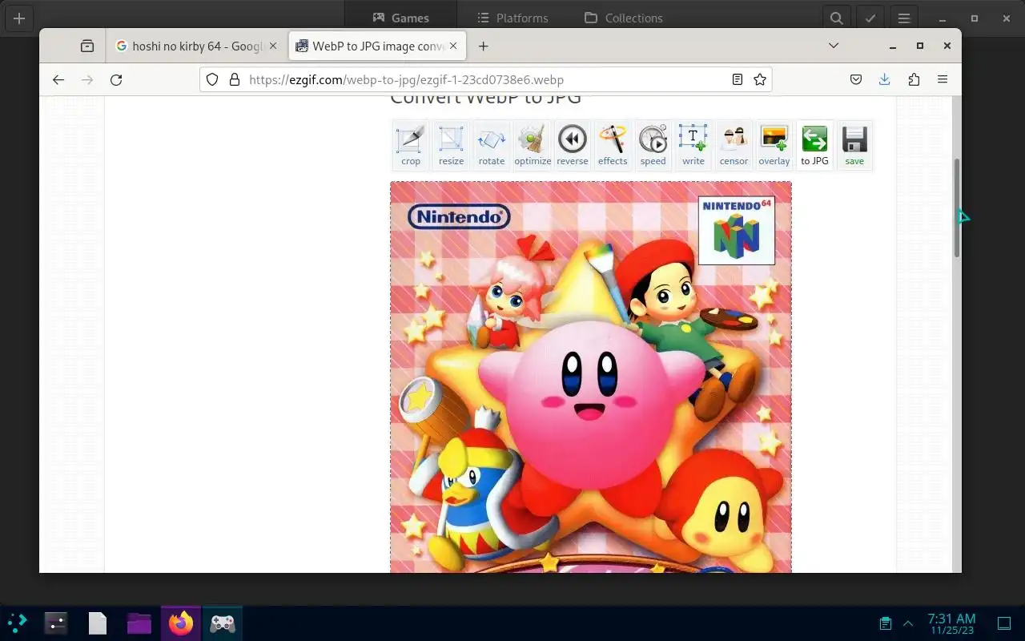The width and height of the screenshot is (1025, 641).
Task: Open terminal from the taskbar
Action: 56,623
